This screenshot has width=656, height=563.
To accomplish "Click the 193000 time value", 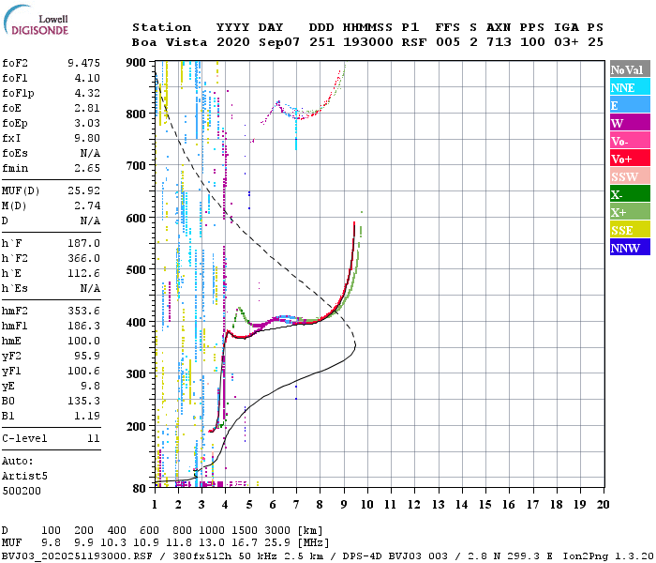I will tap(367, 42).
